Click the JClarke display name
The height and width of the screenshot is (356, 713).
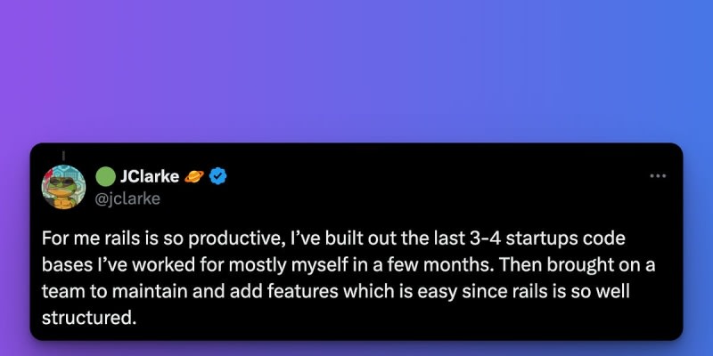[x=150, y=176]
